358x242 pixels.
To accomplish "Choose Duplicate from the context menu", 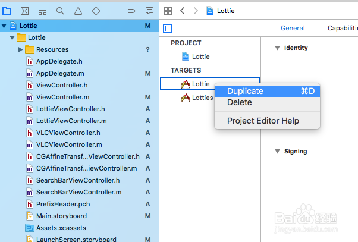I will (x=245, y=91).
